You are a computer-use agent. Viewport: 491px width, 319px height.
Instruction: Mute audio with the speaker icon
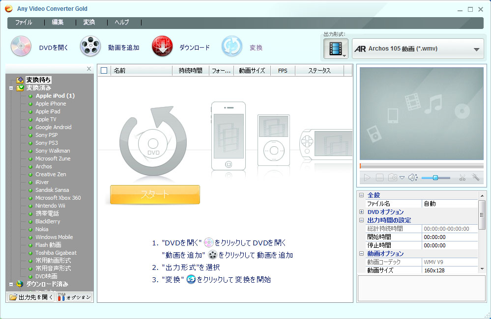tap(413, 178)
